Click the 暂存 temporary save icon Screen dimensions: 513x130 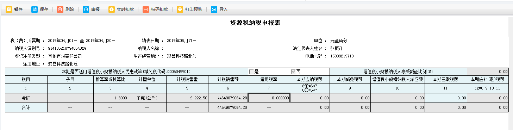click(9, 10)
